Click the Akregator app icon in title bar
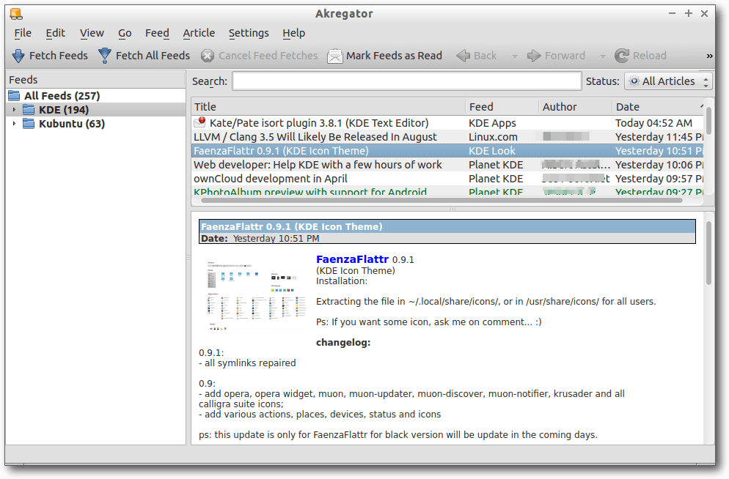This screenshot has width=729, height=479. (x=16, y=14)
